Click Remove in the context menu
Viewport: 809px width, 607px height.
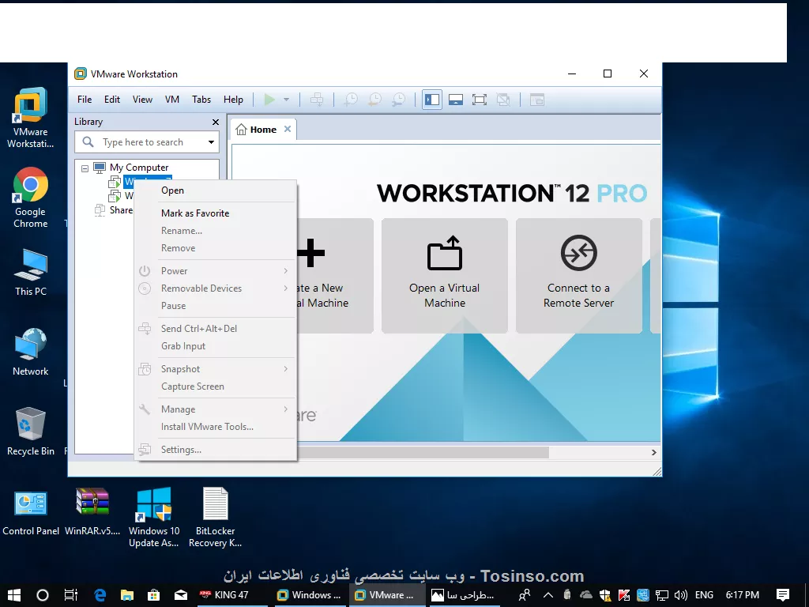[215, 248]
